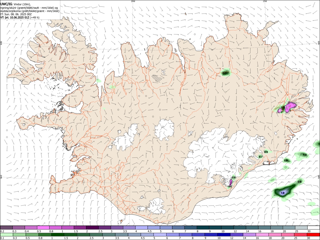Click the '20W' longitude label
Image resolution: width=320 pixels, height=240 pixels.
133,1
